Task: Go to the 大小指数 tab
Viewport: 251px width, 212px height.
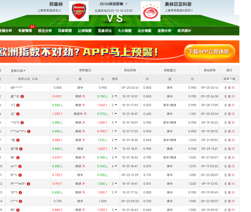Action: coord(125,31)
